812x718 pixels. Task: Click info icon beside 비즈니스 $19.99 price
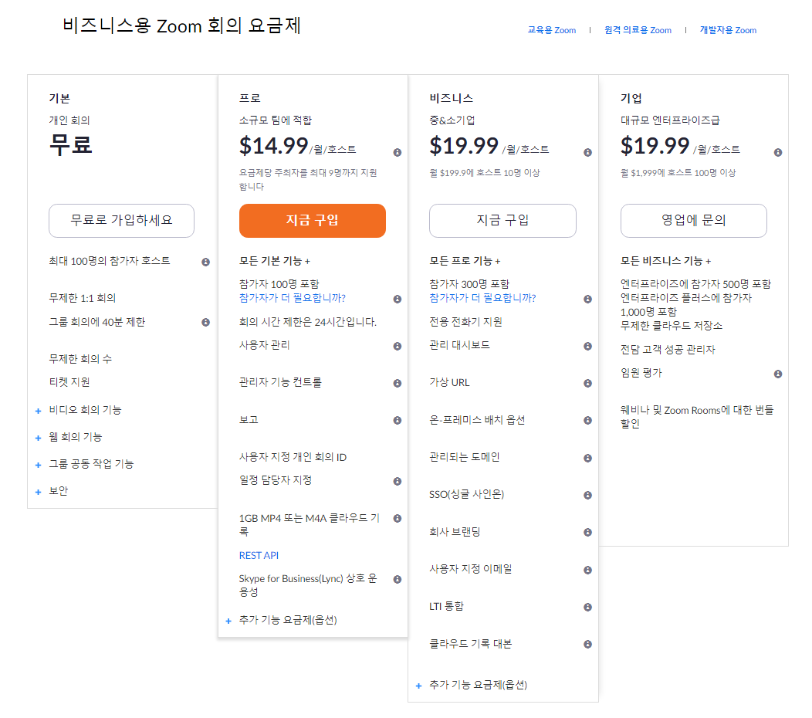point(587,152)
